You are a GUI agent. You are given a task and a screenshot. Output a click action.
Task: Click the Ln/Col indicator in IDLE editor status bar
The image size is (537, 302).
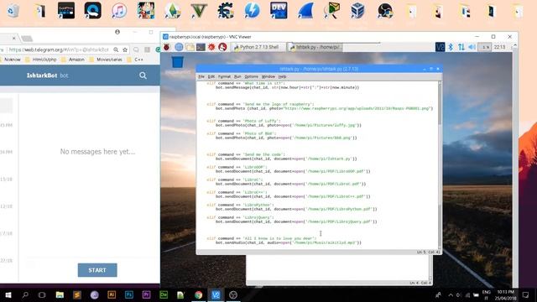pos(428,252)
